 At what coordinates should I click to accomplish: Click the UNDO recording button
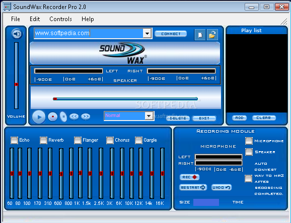pos(222,187)
